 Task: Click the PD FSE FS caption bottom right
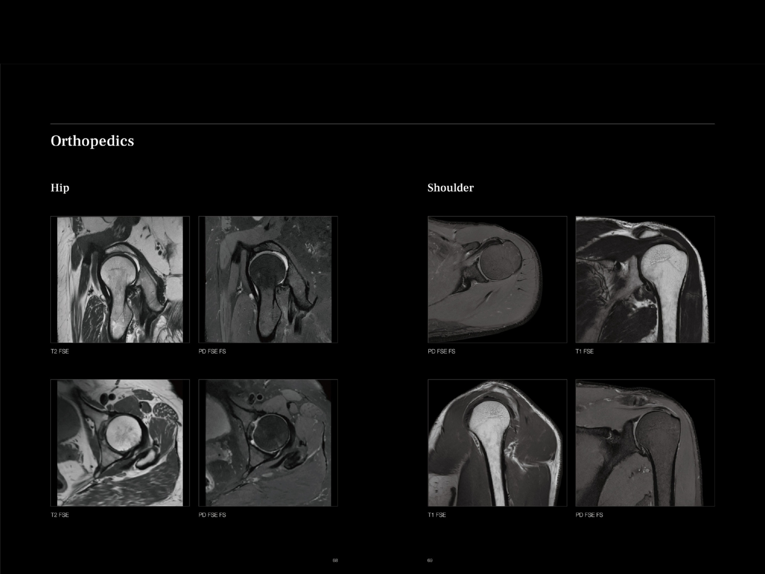589,515
